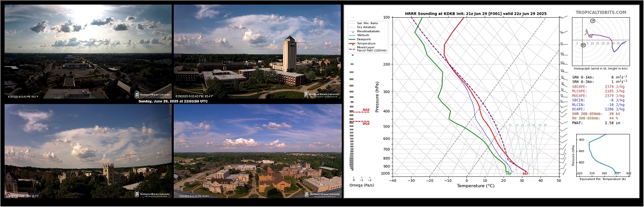
Task: Open the TROPICALTIDBITS.COM link
Action: pyautogui.click(x=601, y=13)
